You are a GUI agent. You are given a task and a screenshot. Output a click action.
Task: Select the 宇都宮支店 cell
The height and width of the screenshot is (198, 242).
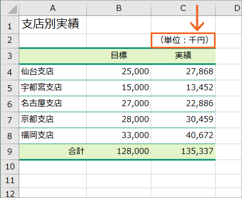coord(53,88)
